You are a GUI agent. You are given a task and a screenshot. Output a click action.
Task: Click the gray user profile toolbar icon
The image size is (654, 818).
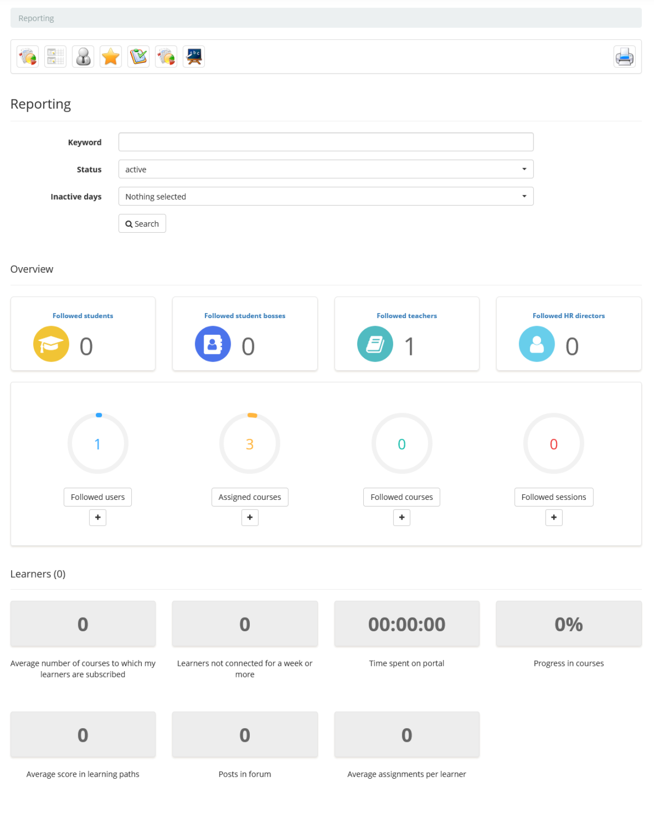(x=83, y=57)
